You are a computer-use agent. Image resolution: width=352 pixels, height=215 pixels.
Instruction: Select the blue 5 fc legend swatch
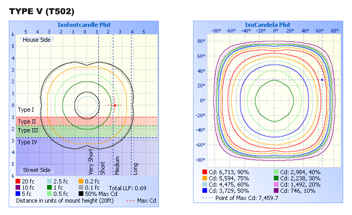(18, 194)
